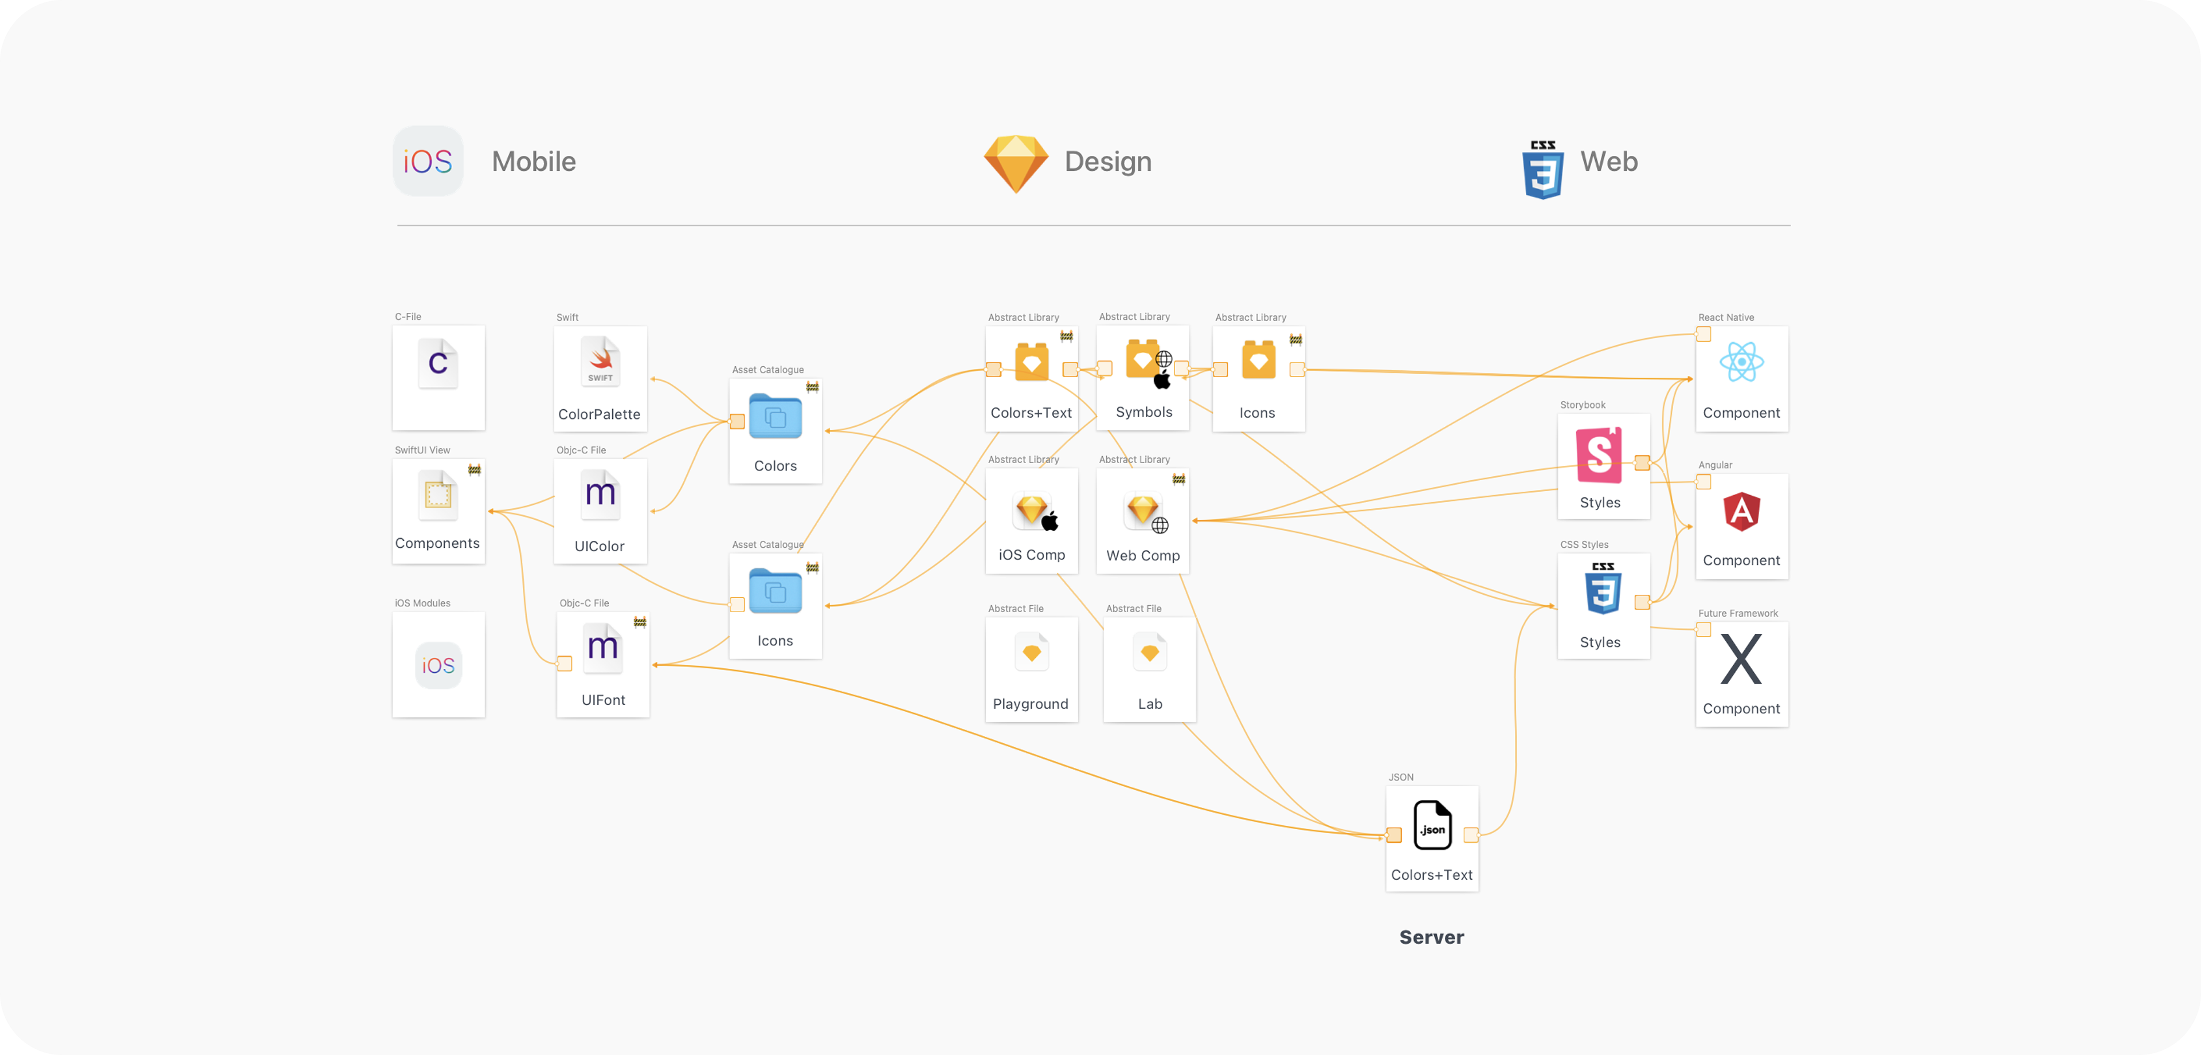
Task: Click the input port on Colors catalogue
Action: 737,421
